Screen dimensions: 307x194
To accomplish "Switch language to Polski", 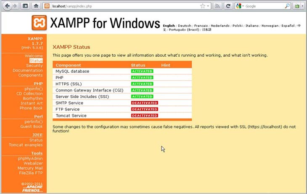I will point(238,26).
